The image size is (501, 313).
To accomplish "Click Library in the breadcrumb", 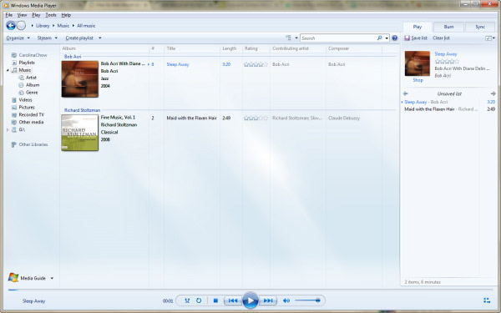I will point(43,26).
